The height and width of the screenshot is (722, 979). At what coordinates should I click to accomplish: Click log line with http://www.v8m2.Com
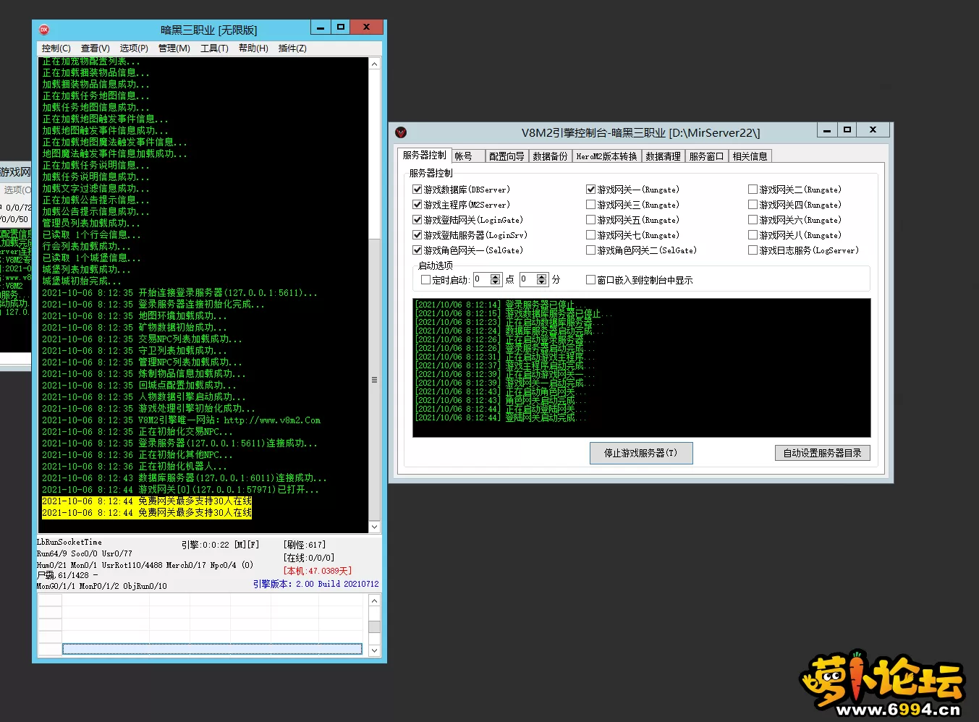click(181, 420)
